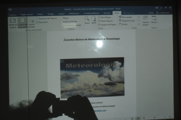Viewport: 181px width, 120px height.
Task: Adjust the zoom slider in status bar
Action: pos(155,118)
